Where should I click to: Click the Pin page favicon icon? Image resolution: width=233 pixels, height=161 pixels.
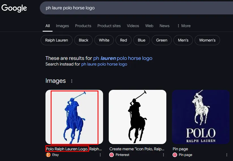175,155
